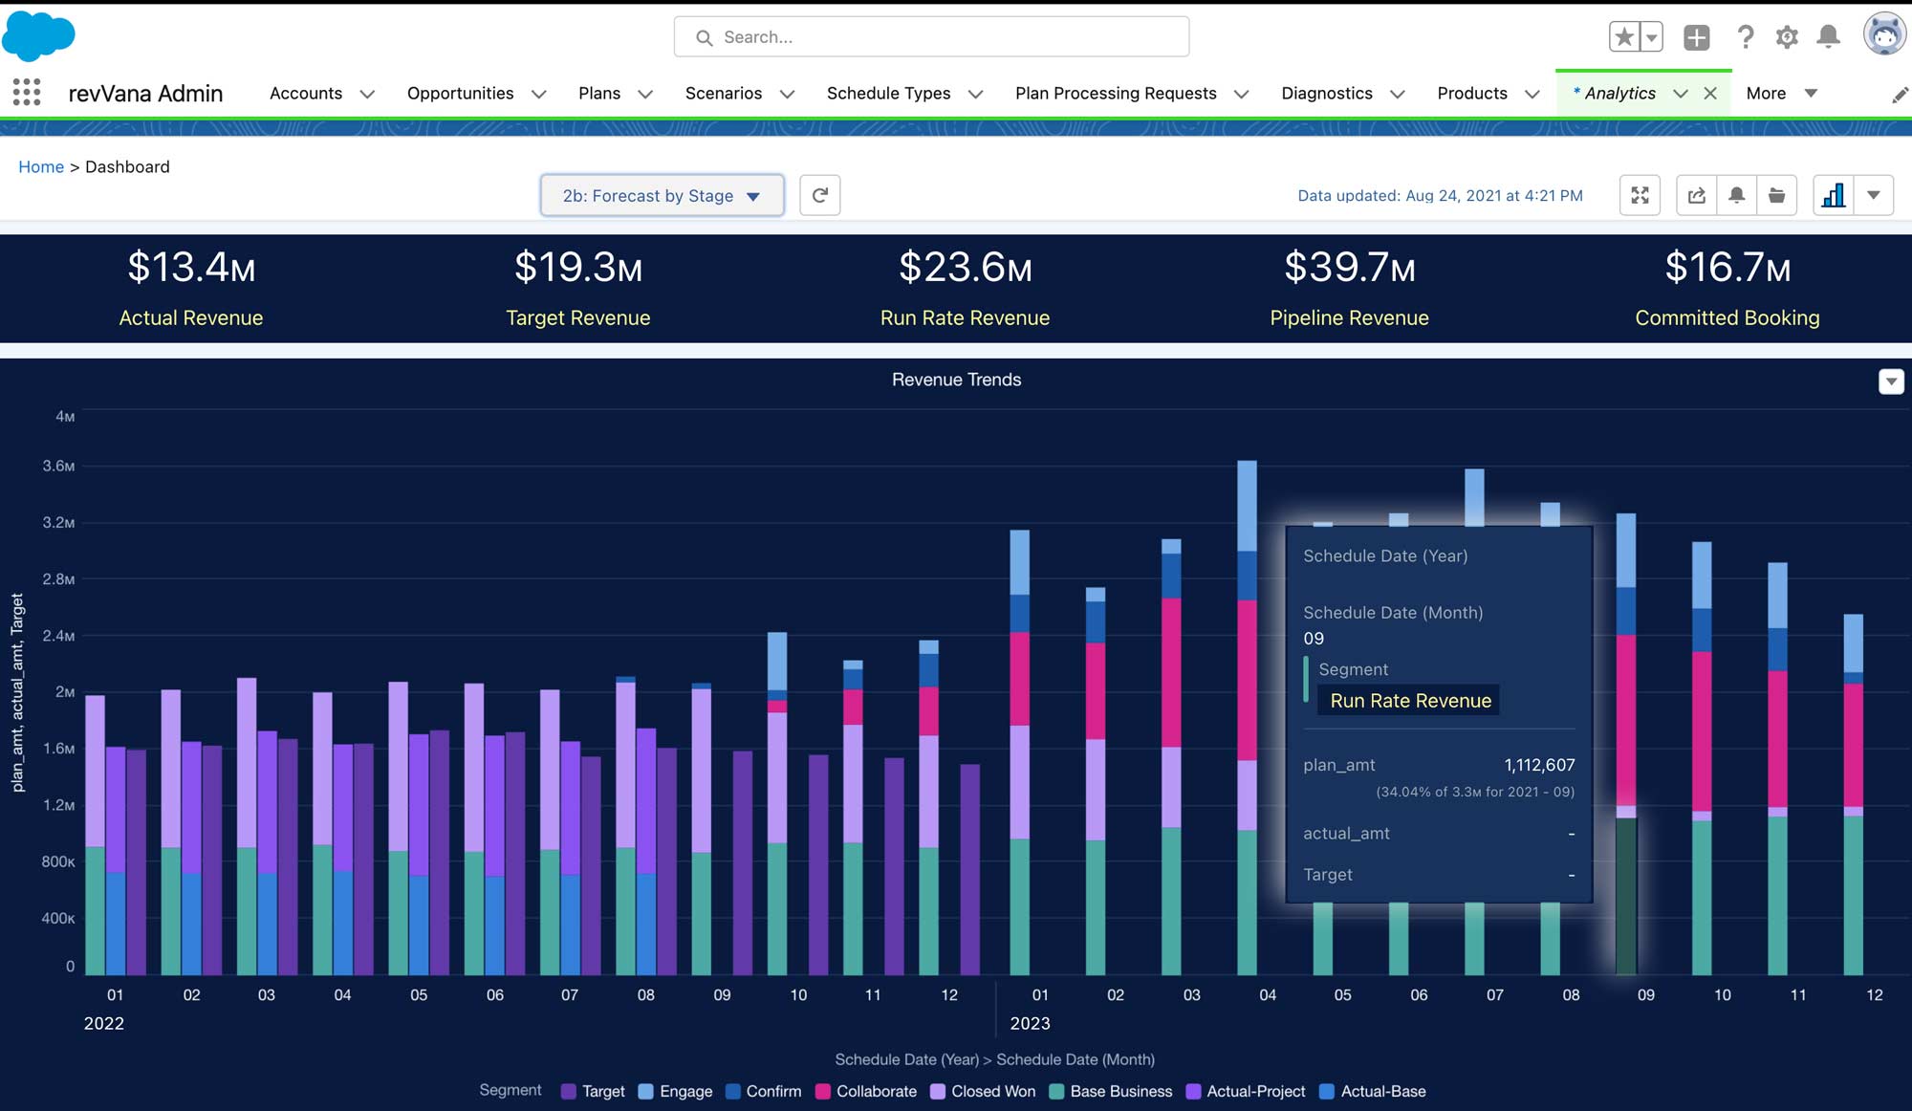Viewport: 1912px width, 1111px height.
Task: Go to the Plans tab
Action: tap(599, 93)
